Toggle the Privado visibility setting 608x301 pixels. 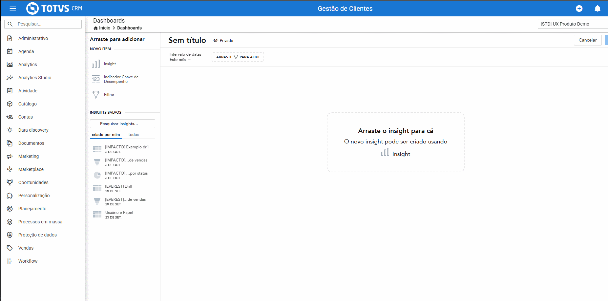[223, 41]
